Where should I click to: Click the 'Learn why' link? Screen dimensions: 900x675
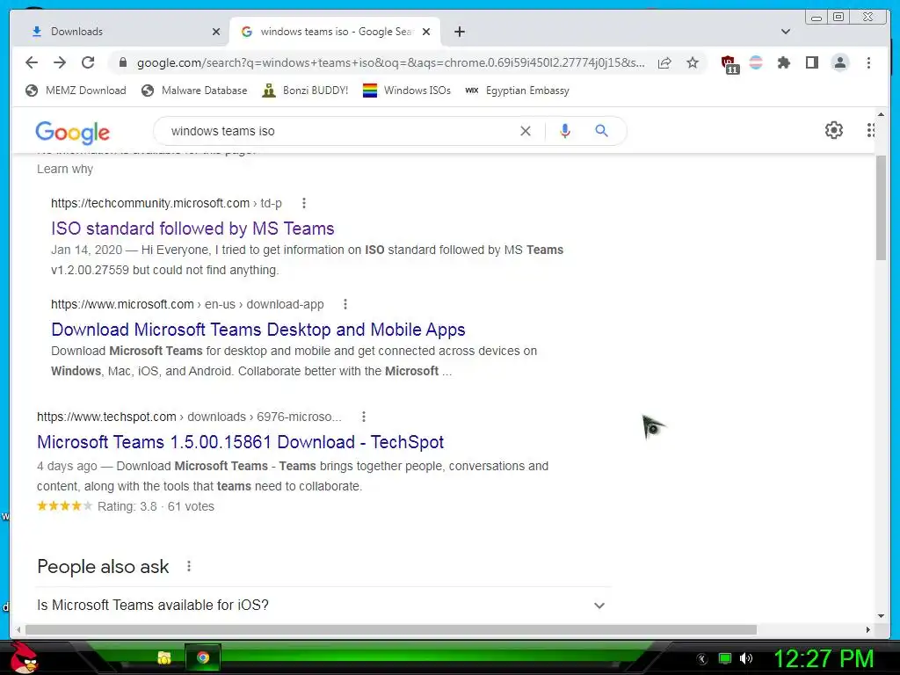[x=65, y=169]
